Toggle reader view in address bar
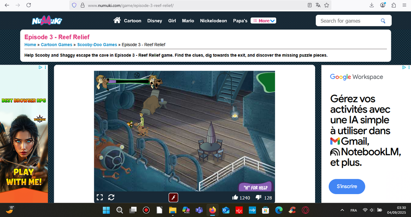 (x=309, y=5)
